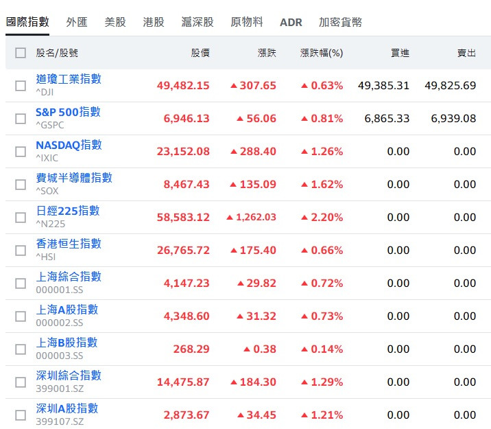This screenshot has width=491, height=429.
Task: Open the 美股 tab
Action: pyautogui.click(x=115, y=22)
